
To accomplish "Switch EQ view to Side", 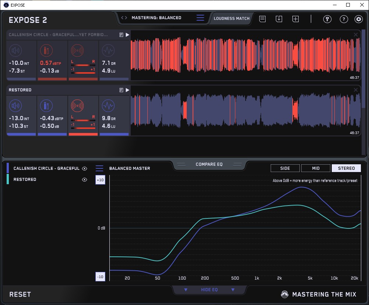I will pyautogui.click(x=285, y=168).
